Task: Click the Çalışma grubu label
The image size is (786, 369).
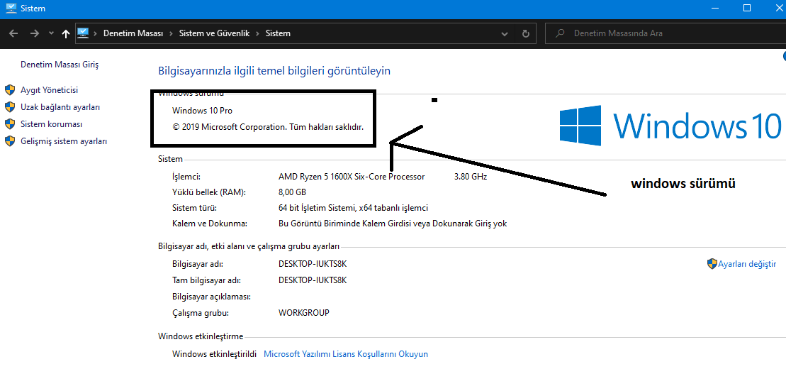Action: click(x=200, y=313)
